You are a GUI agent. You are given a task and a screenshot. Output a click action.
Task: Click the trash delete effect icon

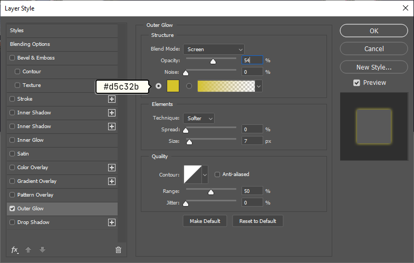(118, 250)
